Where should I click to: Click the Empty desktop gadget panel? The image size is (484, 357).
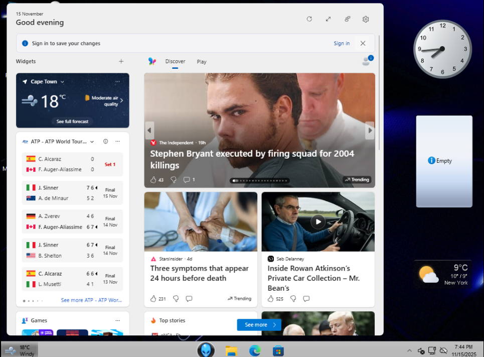444,161
